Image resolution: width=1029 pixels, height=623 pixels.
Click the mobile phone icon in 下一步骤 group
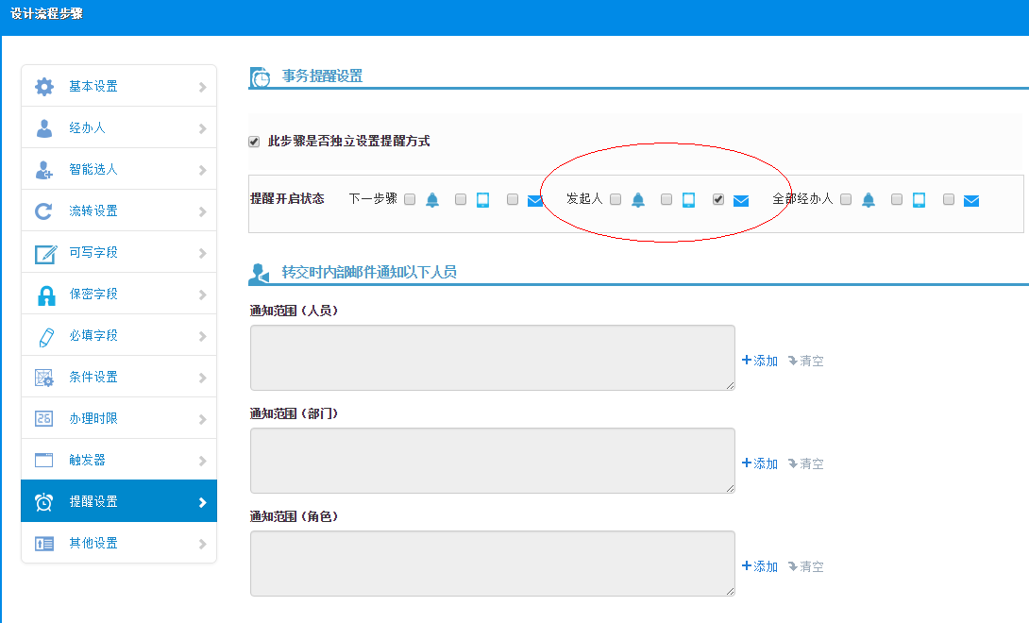pos(482,200)
